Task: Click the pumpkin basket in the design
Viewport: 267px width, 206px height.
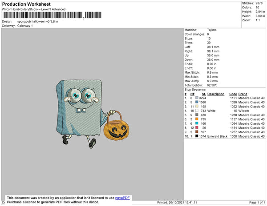Action: 116,126
